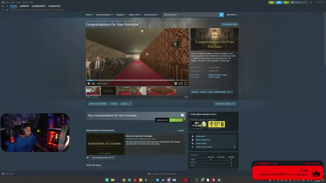Seek on the trailer progress bar

137,80
